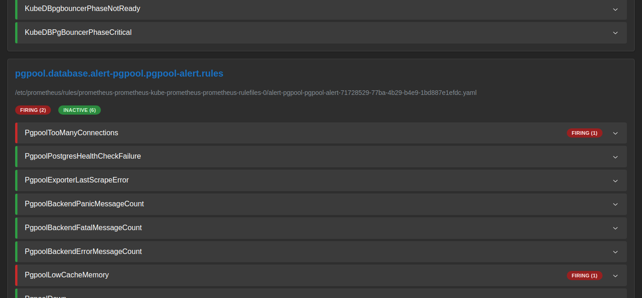Expand the KubeDBPgBouncerPhaseCritical chevron
The height and width of the screenshot is (298, 642).
coord(615,33)
